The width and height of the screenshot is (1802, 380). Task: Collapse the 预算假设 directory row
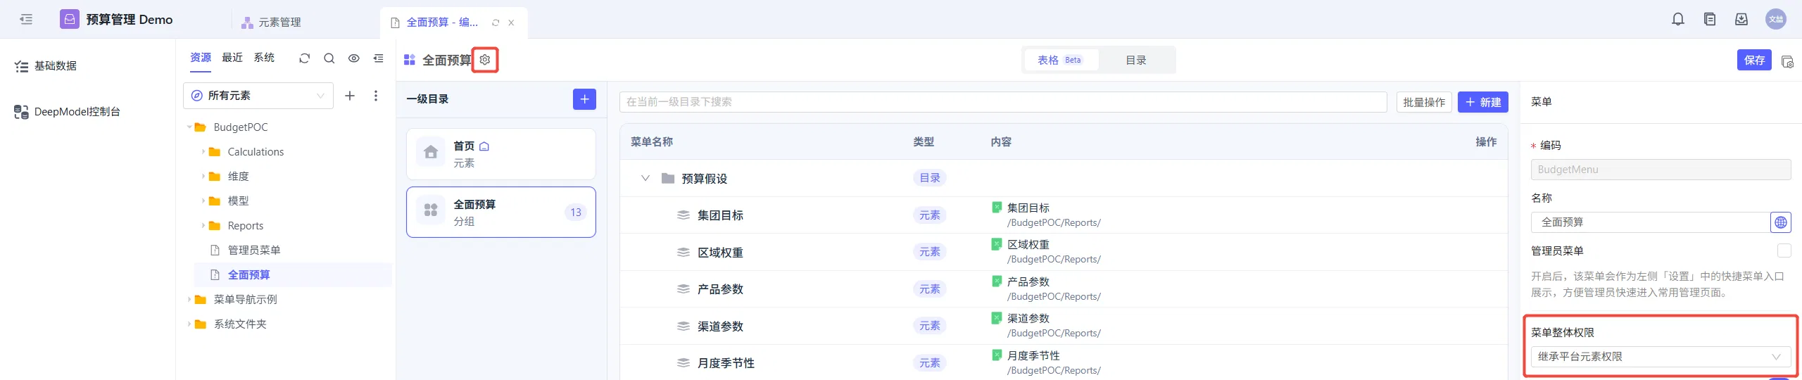(645, 178)
